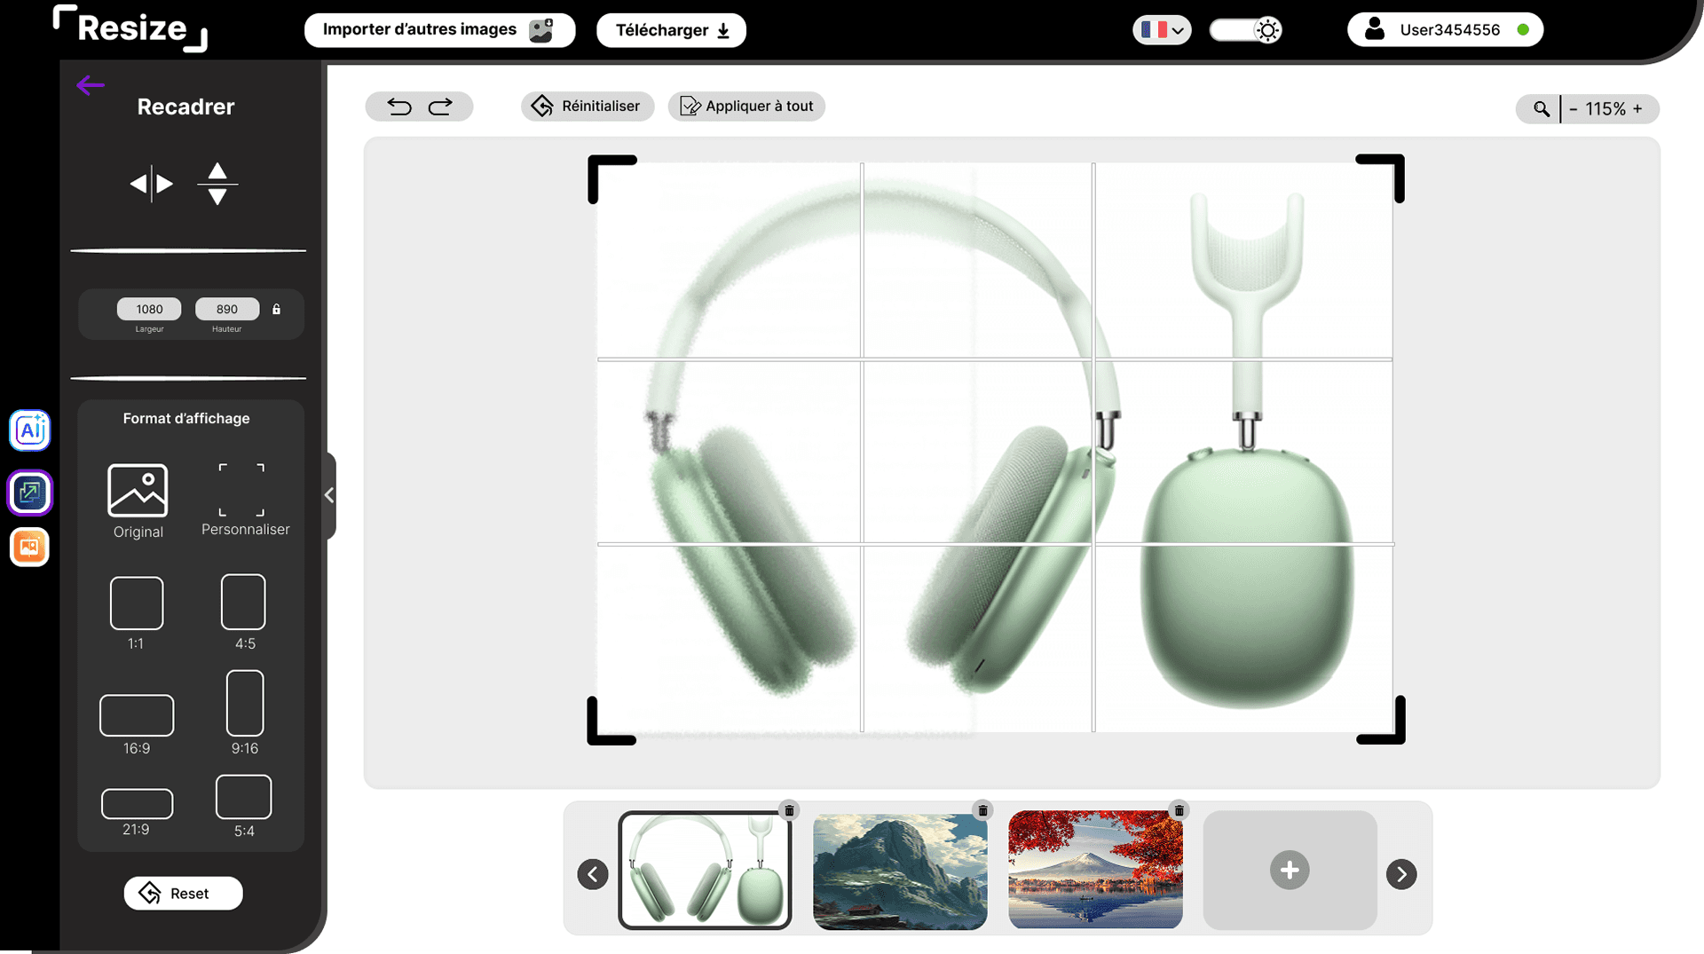Flip the image horizontally
The width and height of the screenshot is (1704, 954).
tap(152, 184)
